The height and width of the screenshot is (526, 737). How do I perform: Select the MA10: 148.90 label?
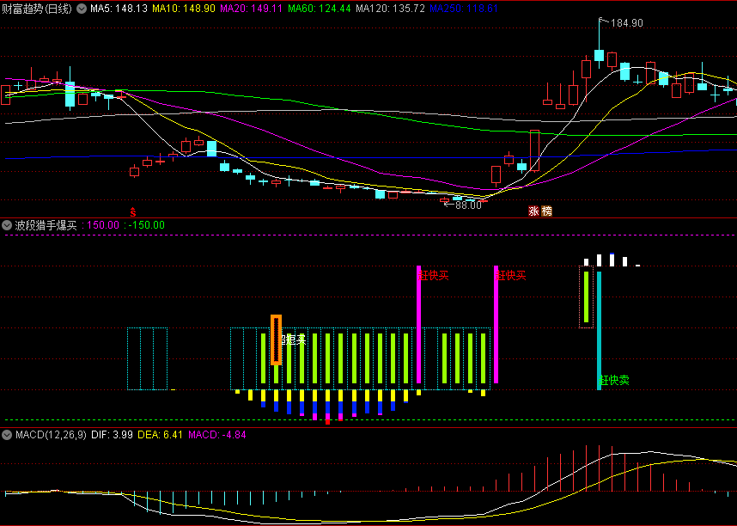[x=184, y=9]
